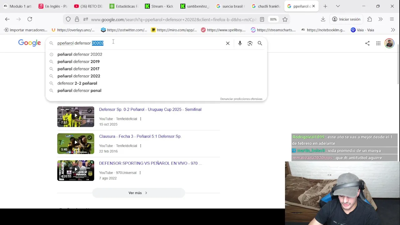The width and height of the screenshot is (400, 225).
Task: Click inside the Google search input
Action: pyautogui.click(x=141, y=43)
